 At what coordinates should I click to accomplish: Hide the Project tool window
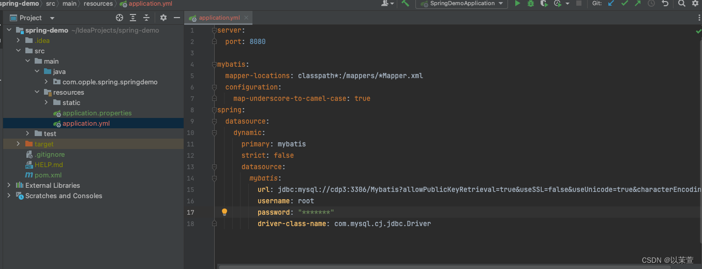pos(177,18)
